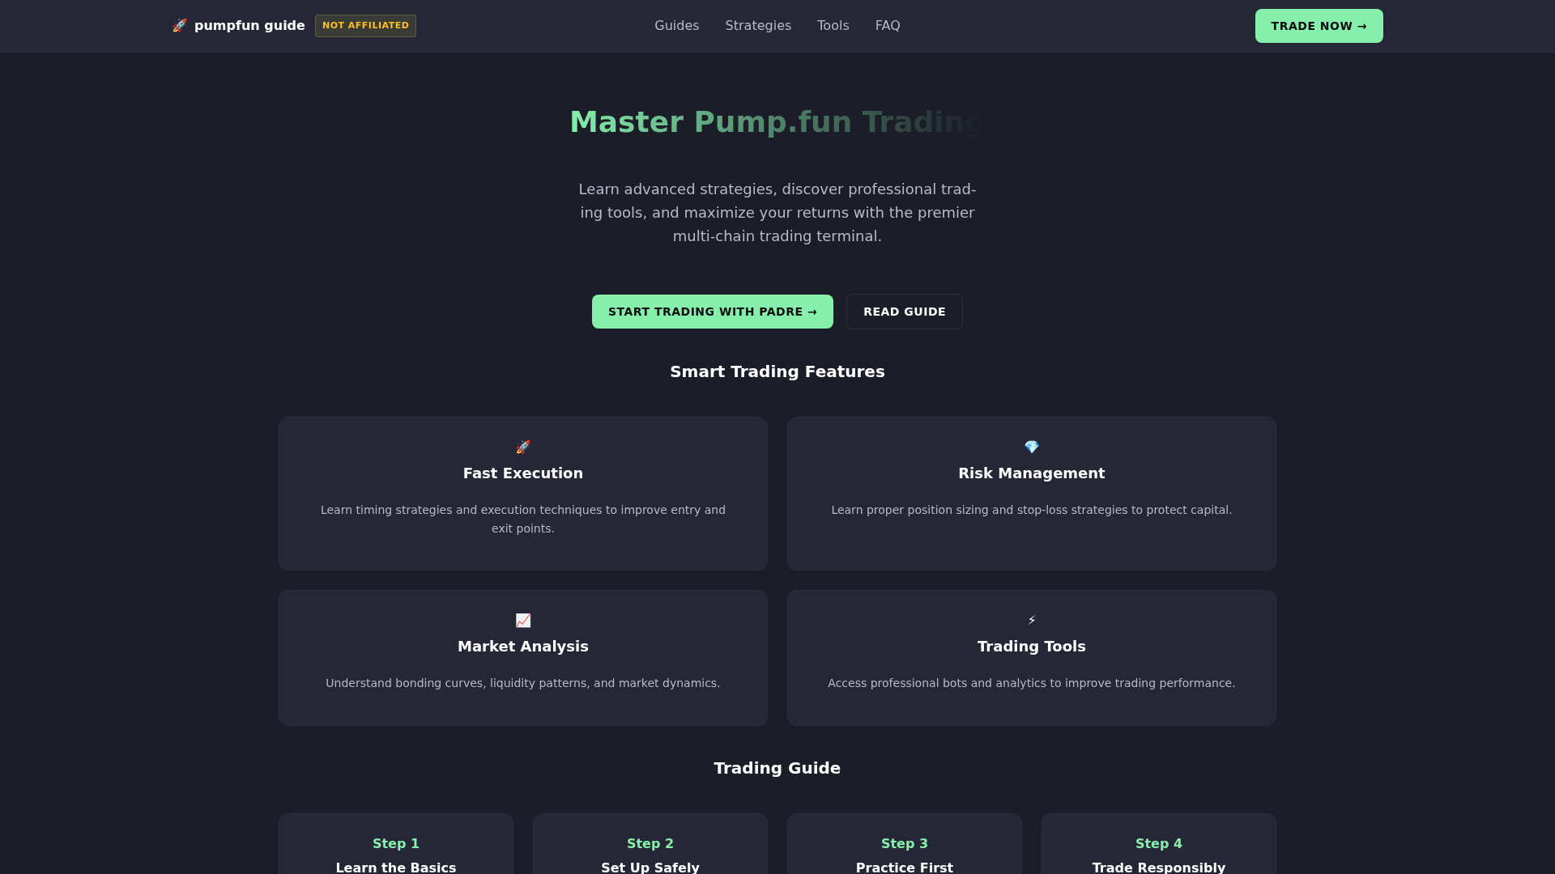The width and height of the screenshot is (1555, 874).
Task: Click the position sizing description text
Action: (1032, 510)
